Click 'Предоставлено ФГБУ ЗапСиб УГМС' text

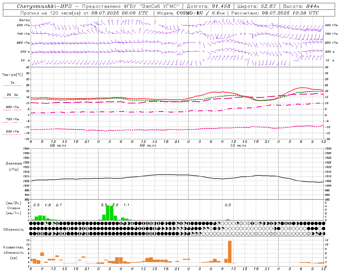[x=131, y=6]
